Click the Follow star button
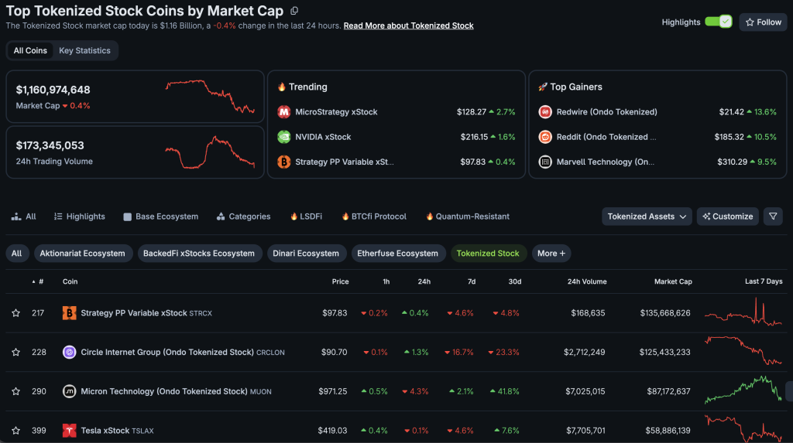 tap(763, 22)
